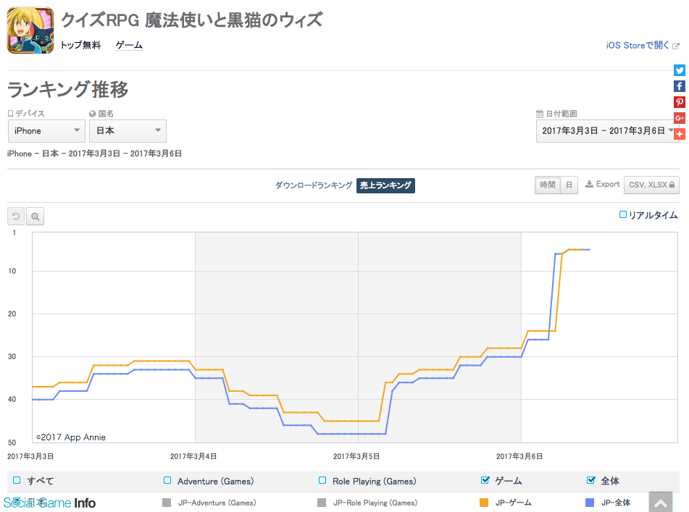Click the トップ無料 label
The height and width of the screenshot is (512, 689).
tap(80, 45)
